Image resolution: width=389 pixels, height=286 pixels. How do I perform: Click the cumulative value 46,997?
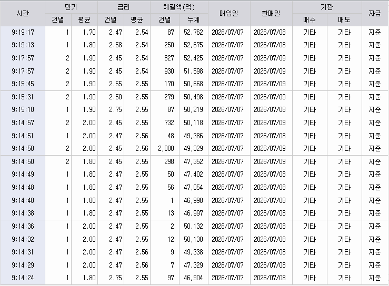193,213
